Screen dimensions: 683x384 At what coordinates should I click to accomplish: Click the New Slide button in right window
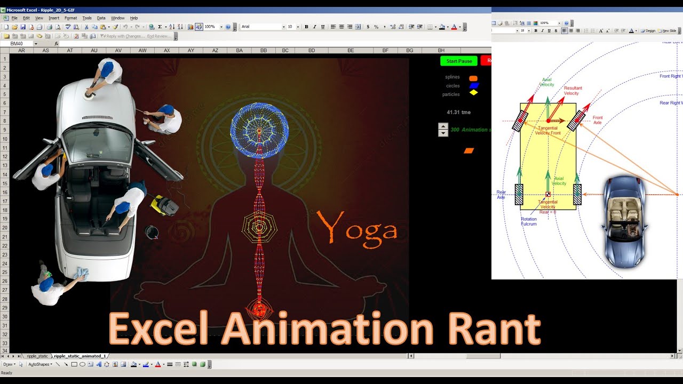pos(666,31)
